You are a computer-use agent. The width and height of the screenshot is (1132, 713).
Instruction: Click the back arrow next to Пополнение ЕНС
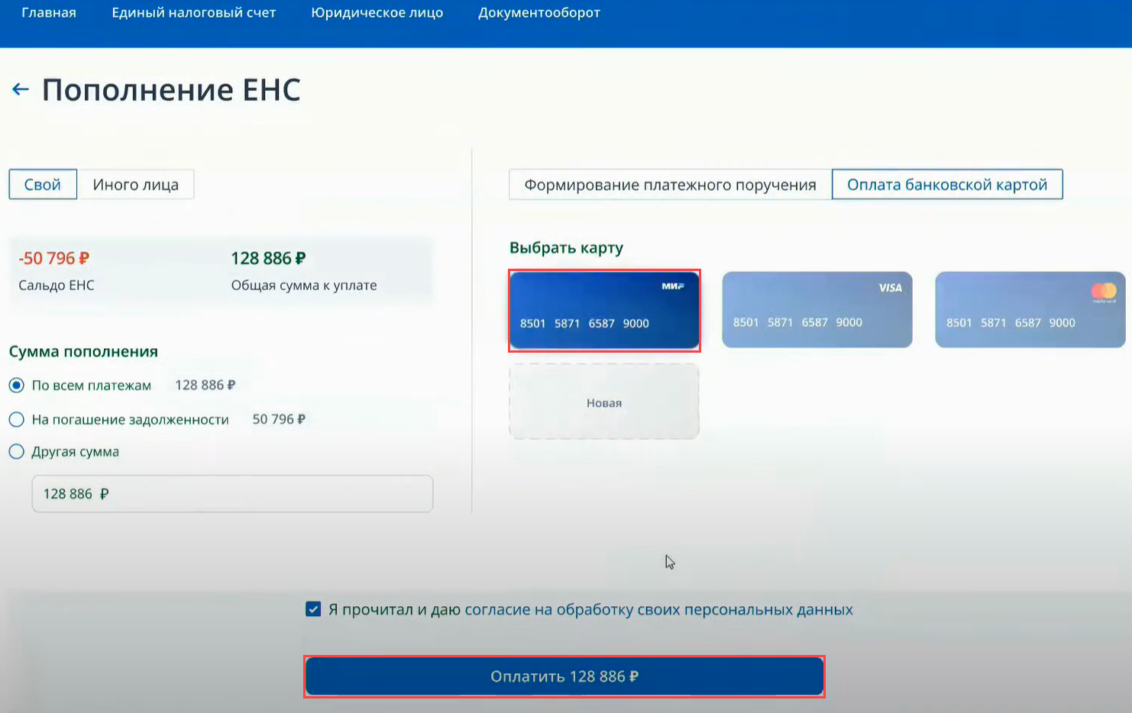(x=21, y=90)
